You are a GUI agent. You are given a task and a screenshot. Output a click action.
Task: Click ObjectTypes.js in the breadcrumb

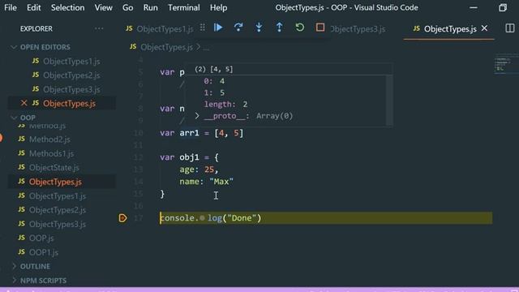point(166,47)
